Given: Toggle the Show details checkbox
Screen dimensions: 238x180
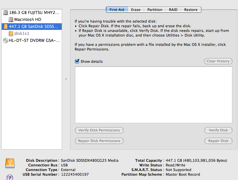Looking at the screenshot, I should click(77, 61).
